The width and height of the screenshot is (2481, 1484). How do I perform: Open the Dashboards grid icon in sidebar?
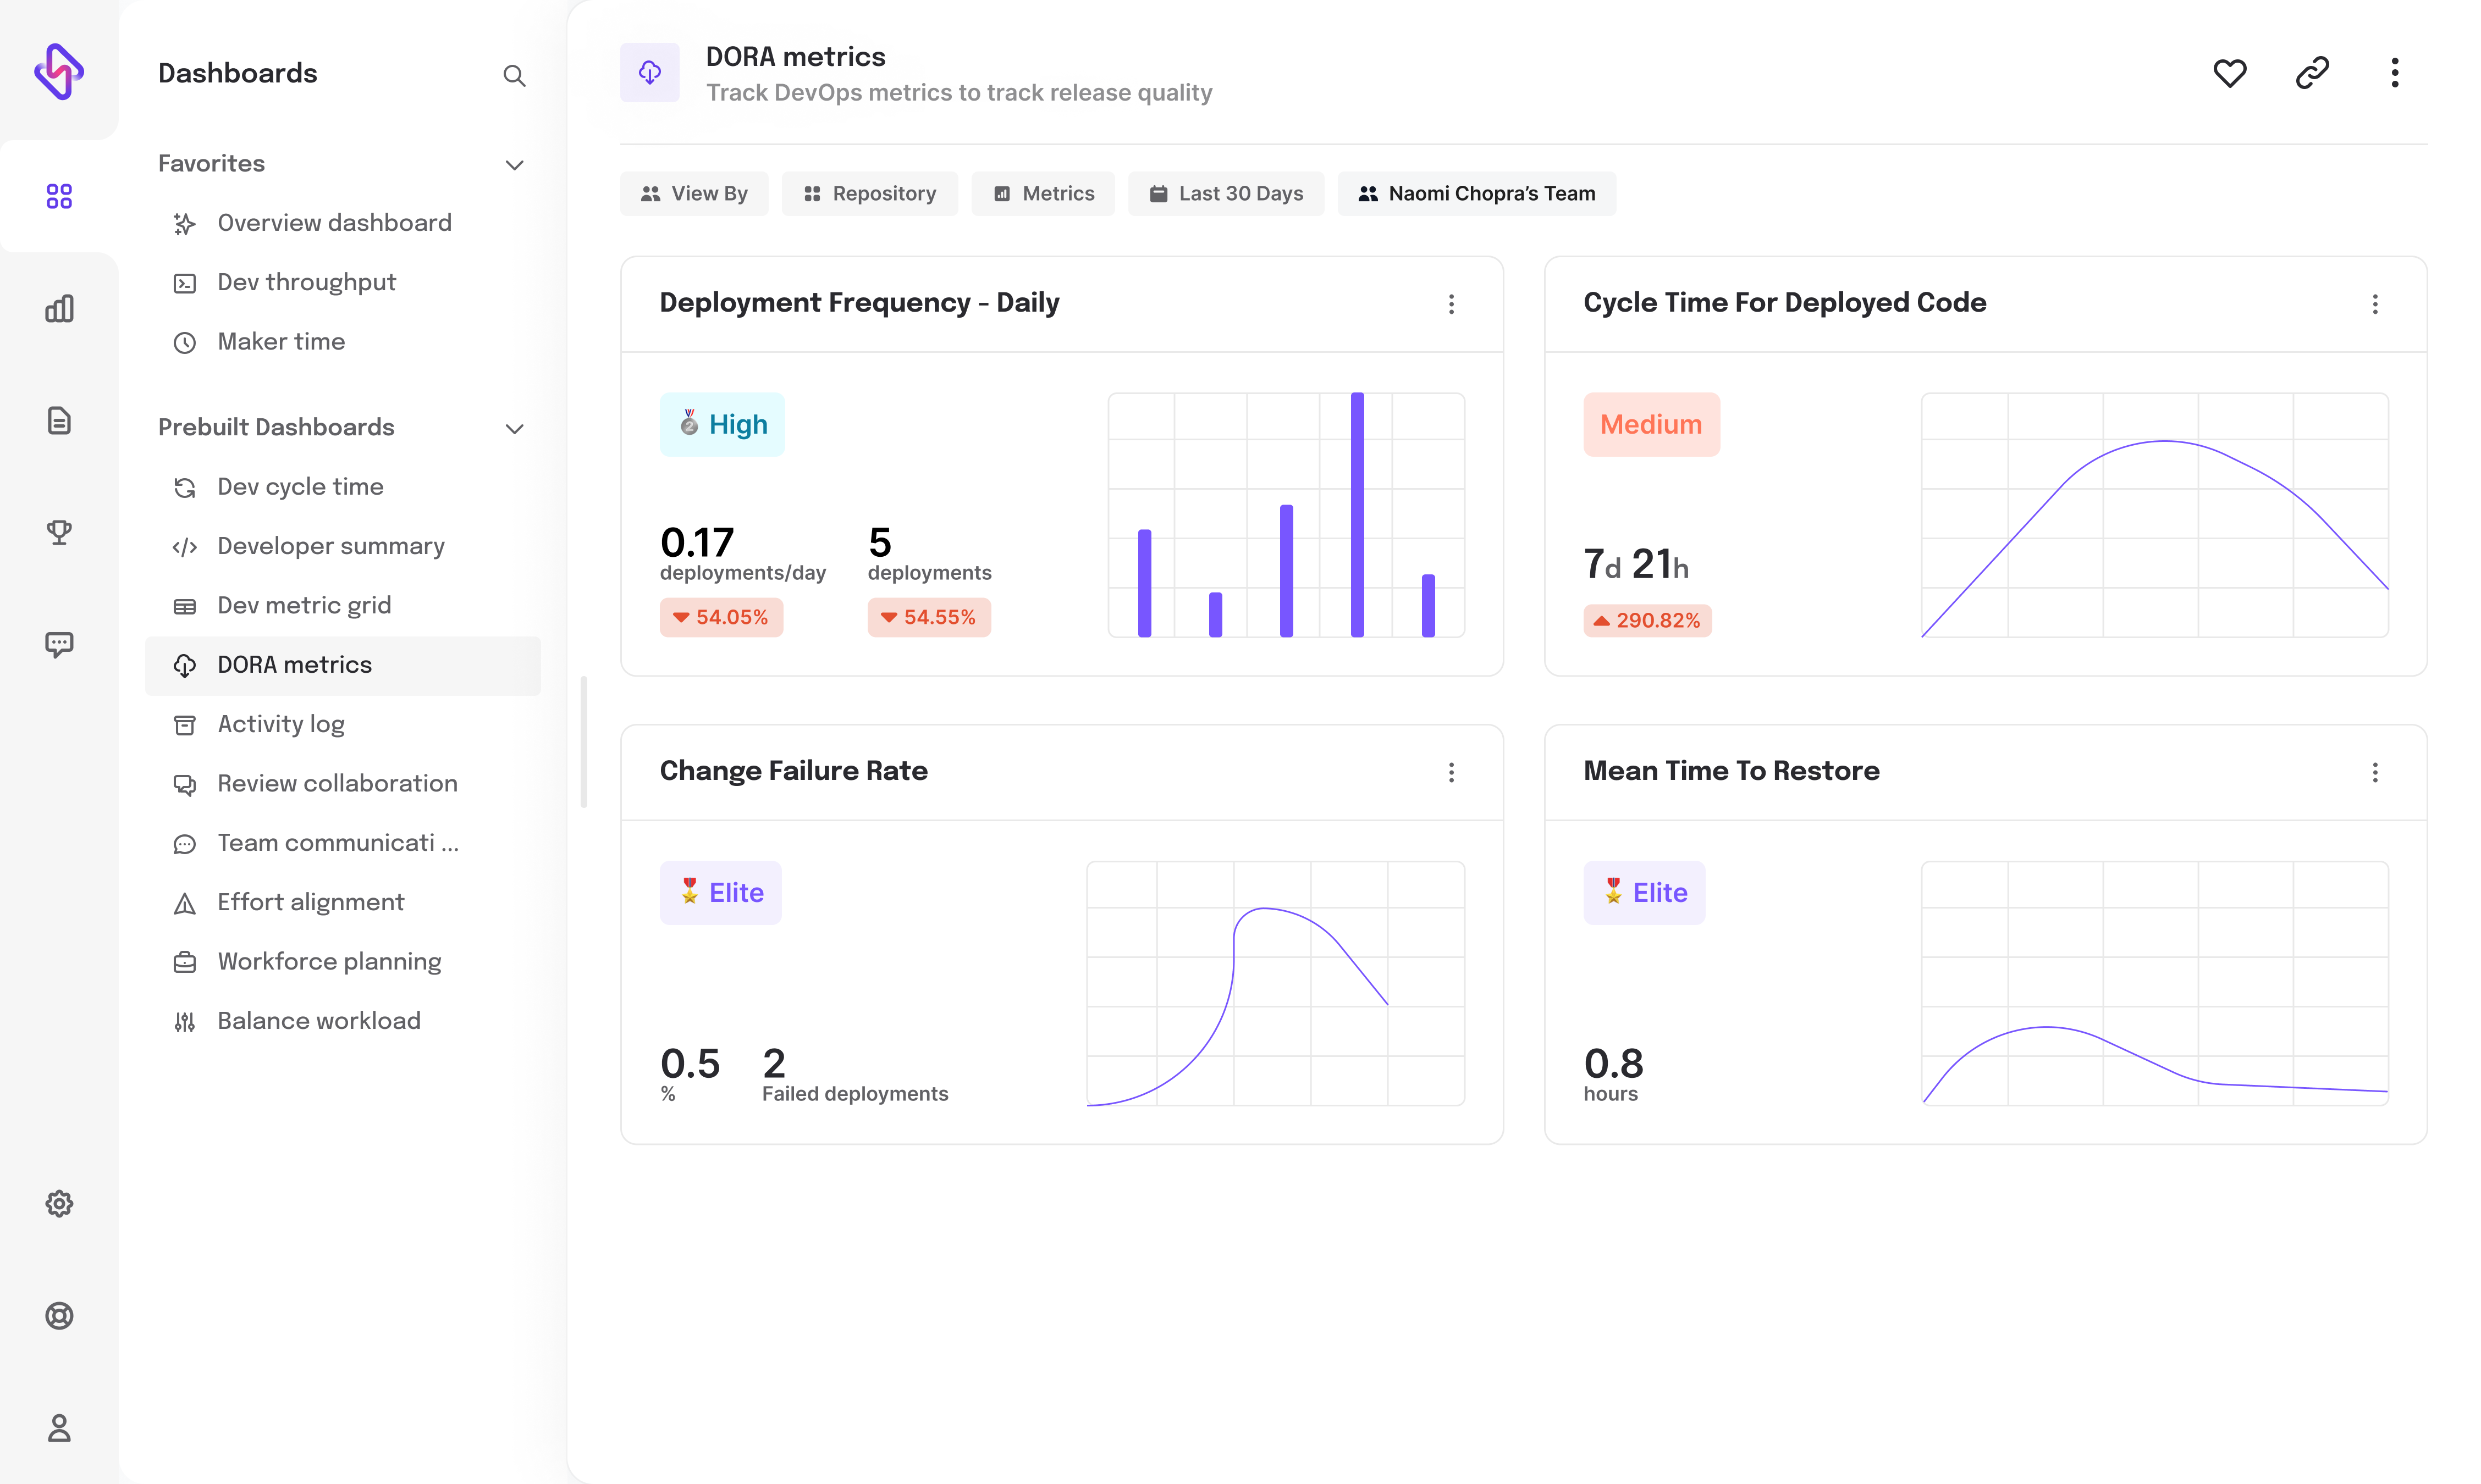[59, 197]
